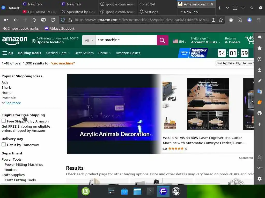Open the sidebar pencil notes icon
Viewport: 265px width, 198px height.
click(259, 81)
